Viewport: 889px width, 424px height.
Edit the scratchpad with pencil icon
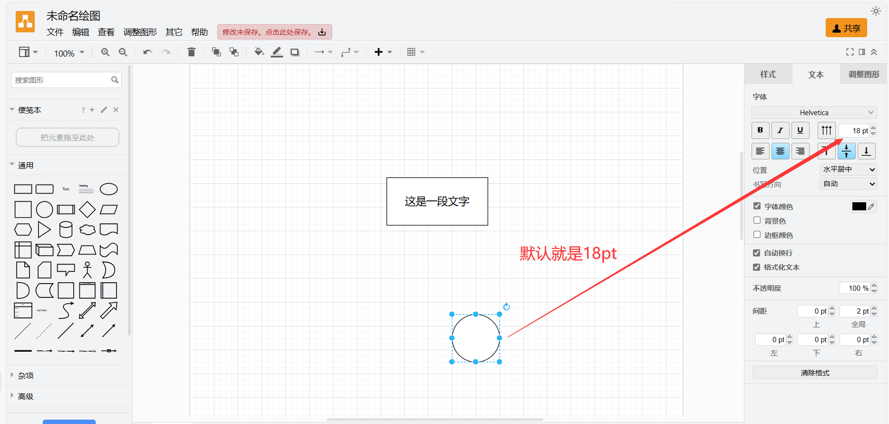coord(104,110)
